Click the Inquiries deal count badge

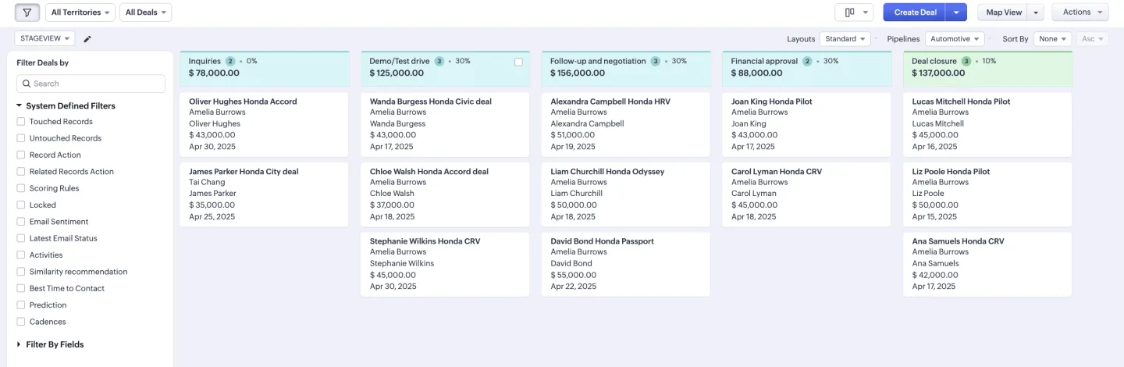click(x=230, y=61)
